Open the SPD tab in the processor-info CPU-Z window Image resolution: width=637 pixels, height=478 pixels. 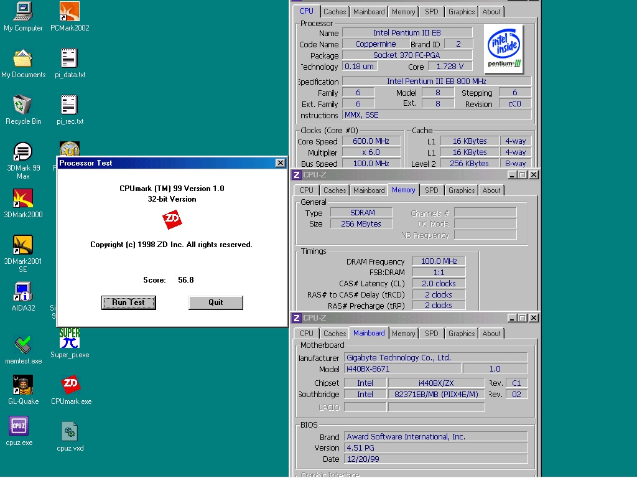pos(432,12)
